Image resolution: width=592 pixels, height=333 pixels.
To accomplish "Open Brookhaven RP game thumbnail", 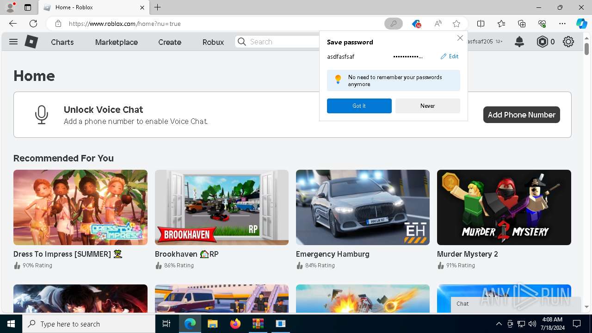I will click(222, 207).
